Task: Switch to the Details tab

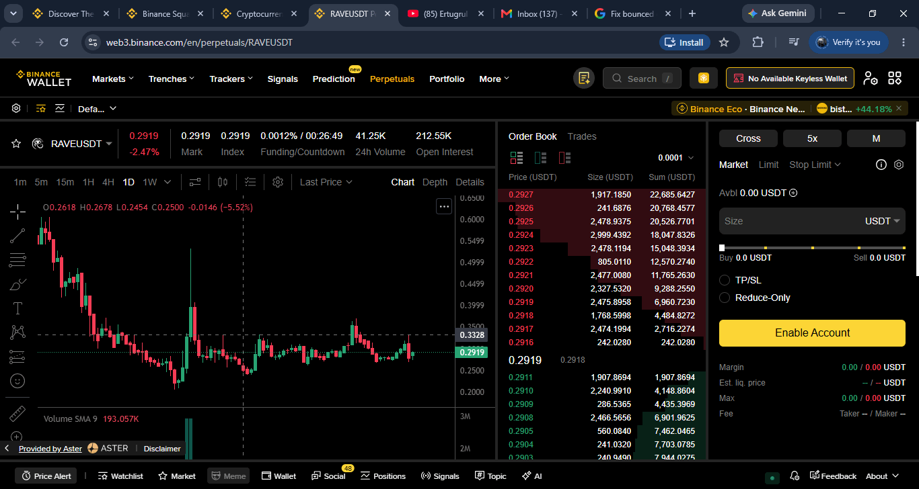Action: (x=470, y=182)
